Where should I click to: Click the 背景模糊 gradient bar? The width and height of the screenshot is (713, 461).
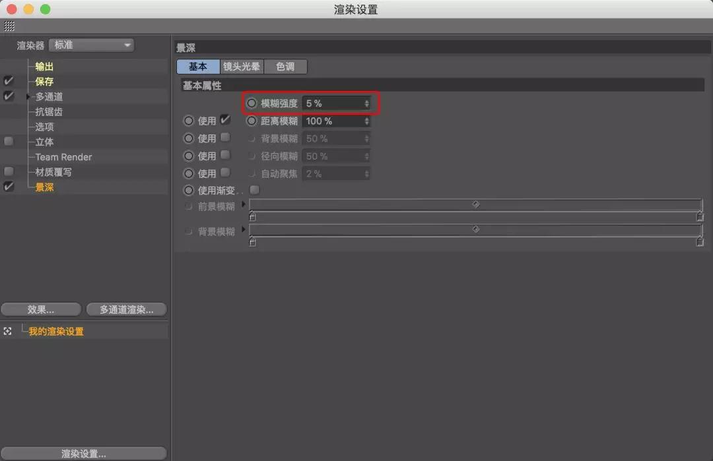point(475,230)
